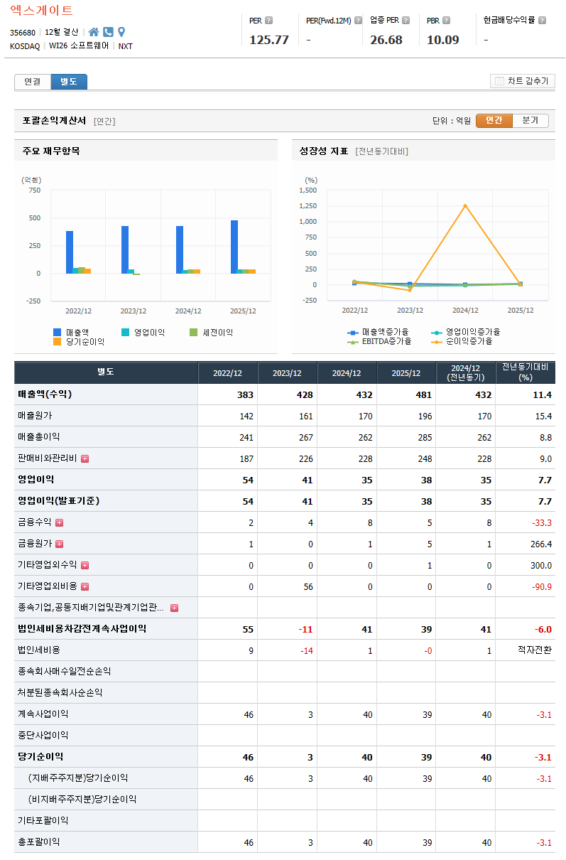Click the 2023/12 column header
Screen dimensions: 566x860
tap(287, 373)
